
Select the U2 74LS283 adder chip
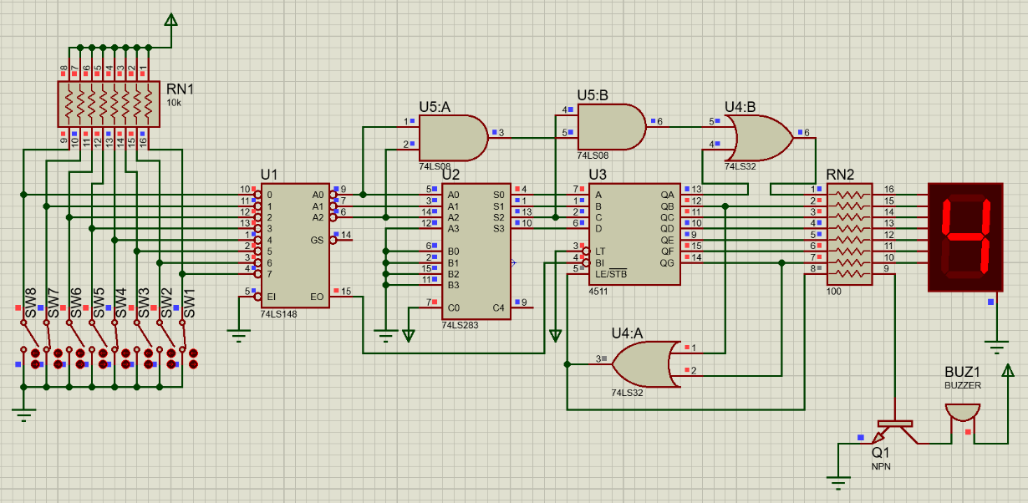[x=476, y=251]
